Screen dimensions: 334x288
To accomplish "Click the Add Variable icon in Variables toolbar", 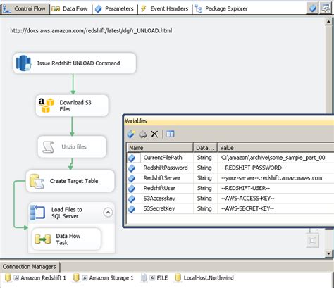I will (x=131, y=134).
